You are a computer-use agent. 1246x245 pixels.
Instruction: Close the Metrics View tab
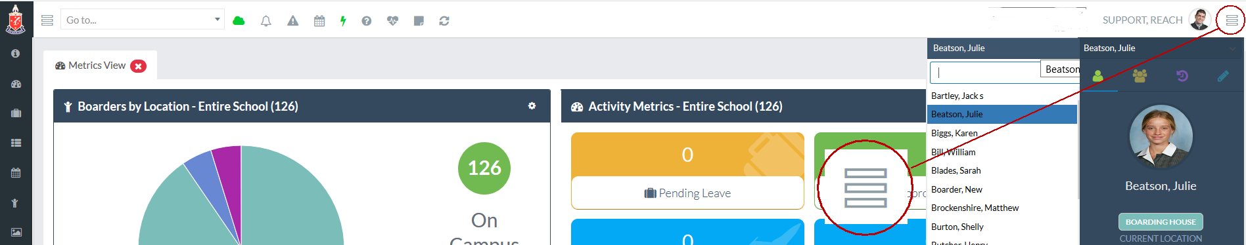(138, 66)
